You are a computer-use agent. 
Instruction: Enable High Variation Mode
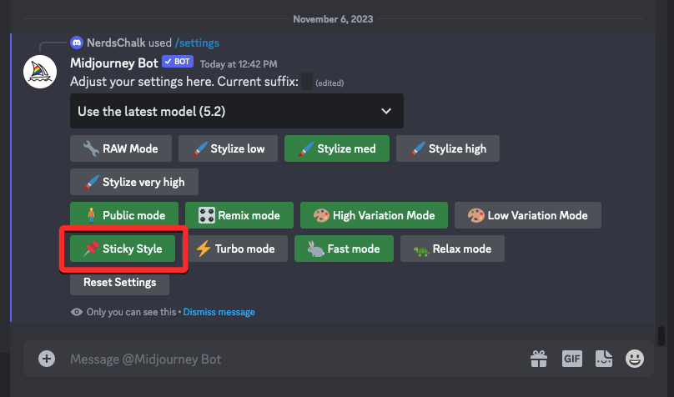374,215
